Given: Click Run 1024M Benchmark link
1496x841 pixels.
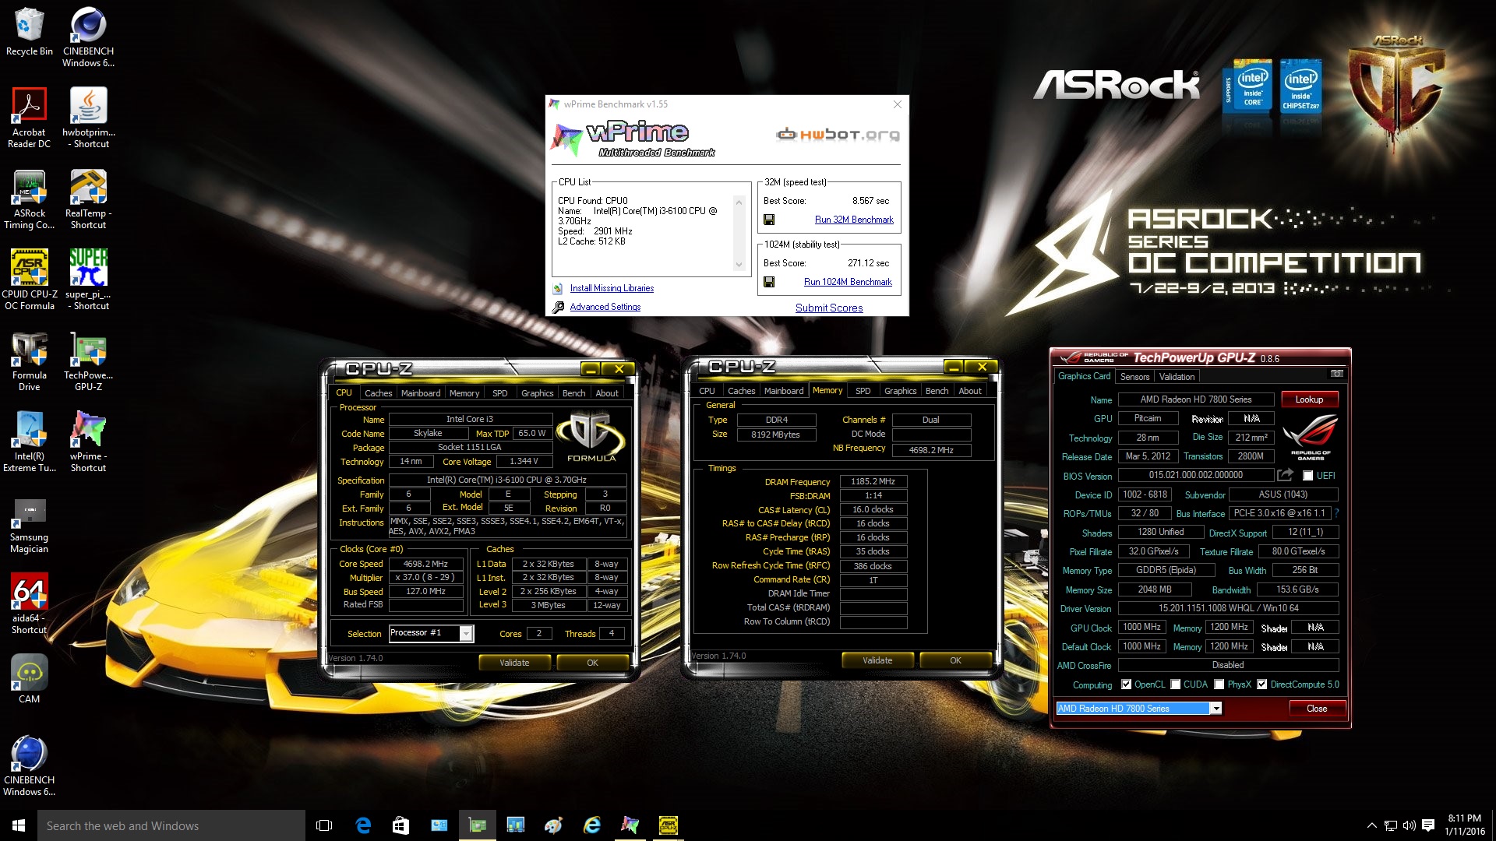Looking at the screenshot, I should (848, 282).
